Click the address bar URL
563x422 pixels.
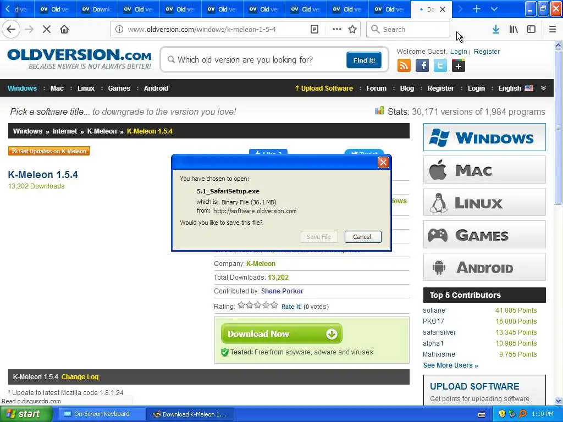pos(202,29)
